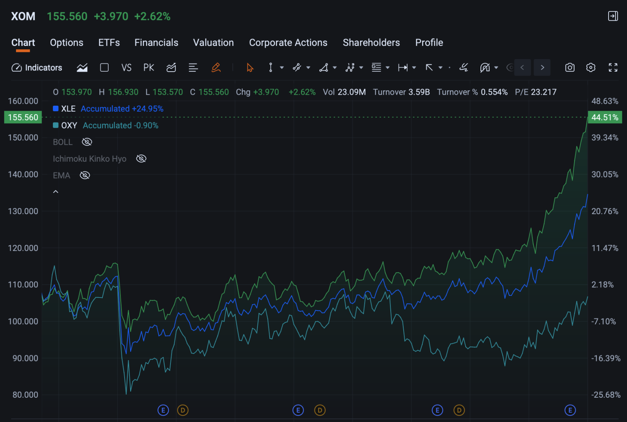Image resolution: width=627 pixels, height=422 pixels.
Task: Select the area chart type icon
Action: click(82, 68)
